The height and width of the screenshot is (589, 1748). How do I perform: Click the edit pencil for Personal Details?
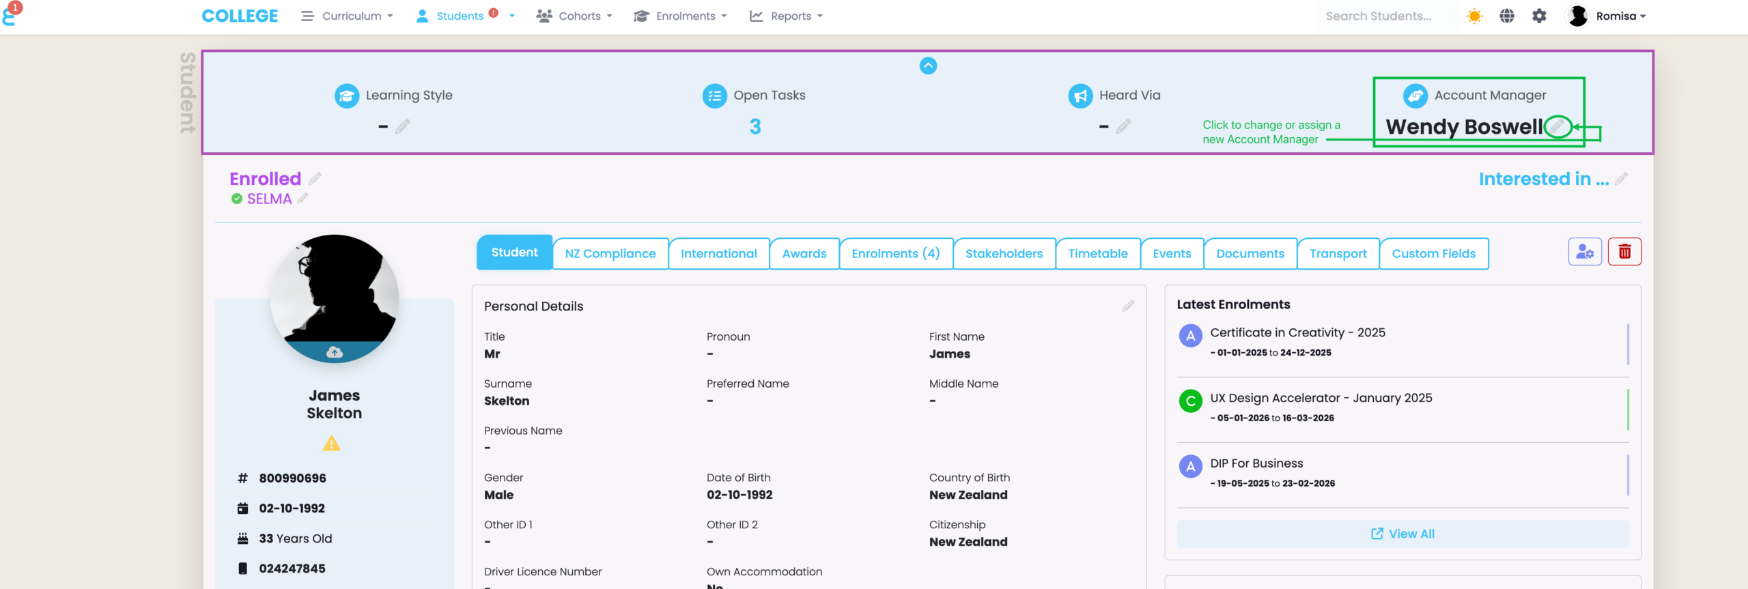[x=1127, y=306]
